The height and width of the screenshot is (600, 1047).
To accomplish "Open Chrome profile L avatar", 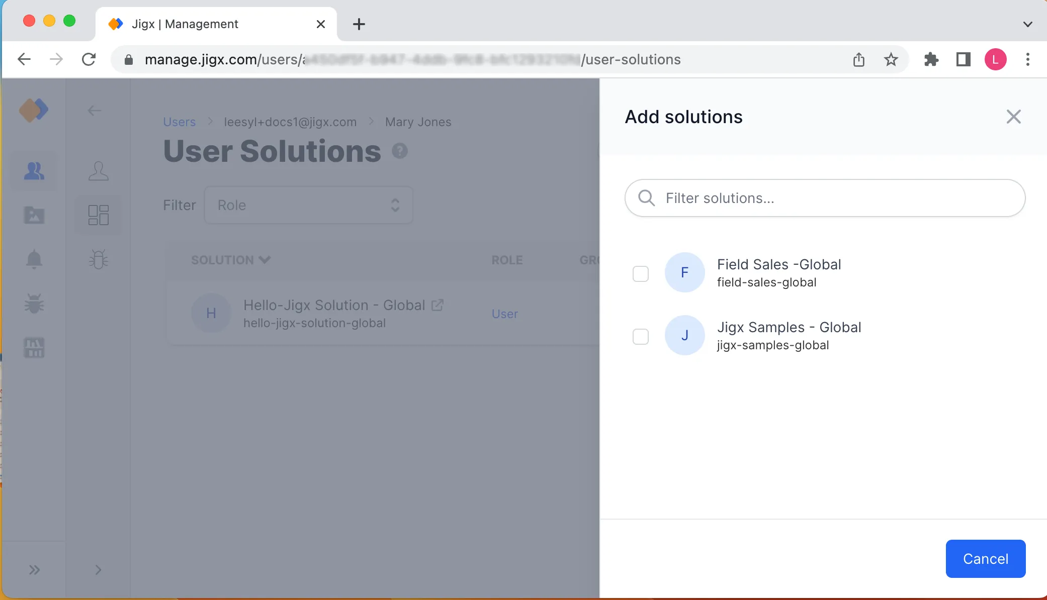I will coord(996,59).
